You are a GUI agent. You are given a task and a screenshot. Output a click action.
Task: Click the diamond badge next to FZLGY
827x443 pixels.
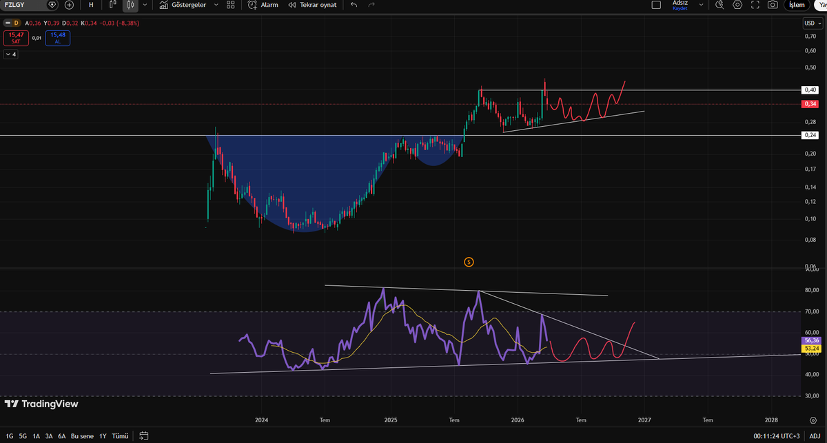[52, 5]
